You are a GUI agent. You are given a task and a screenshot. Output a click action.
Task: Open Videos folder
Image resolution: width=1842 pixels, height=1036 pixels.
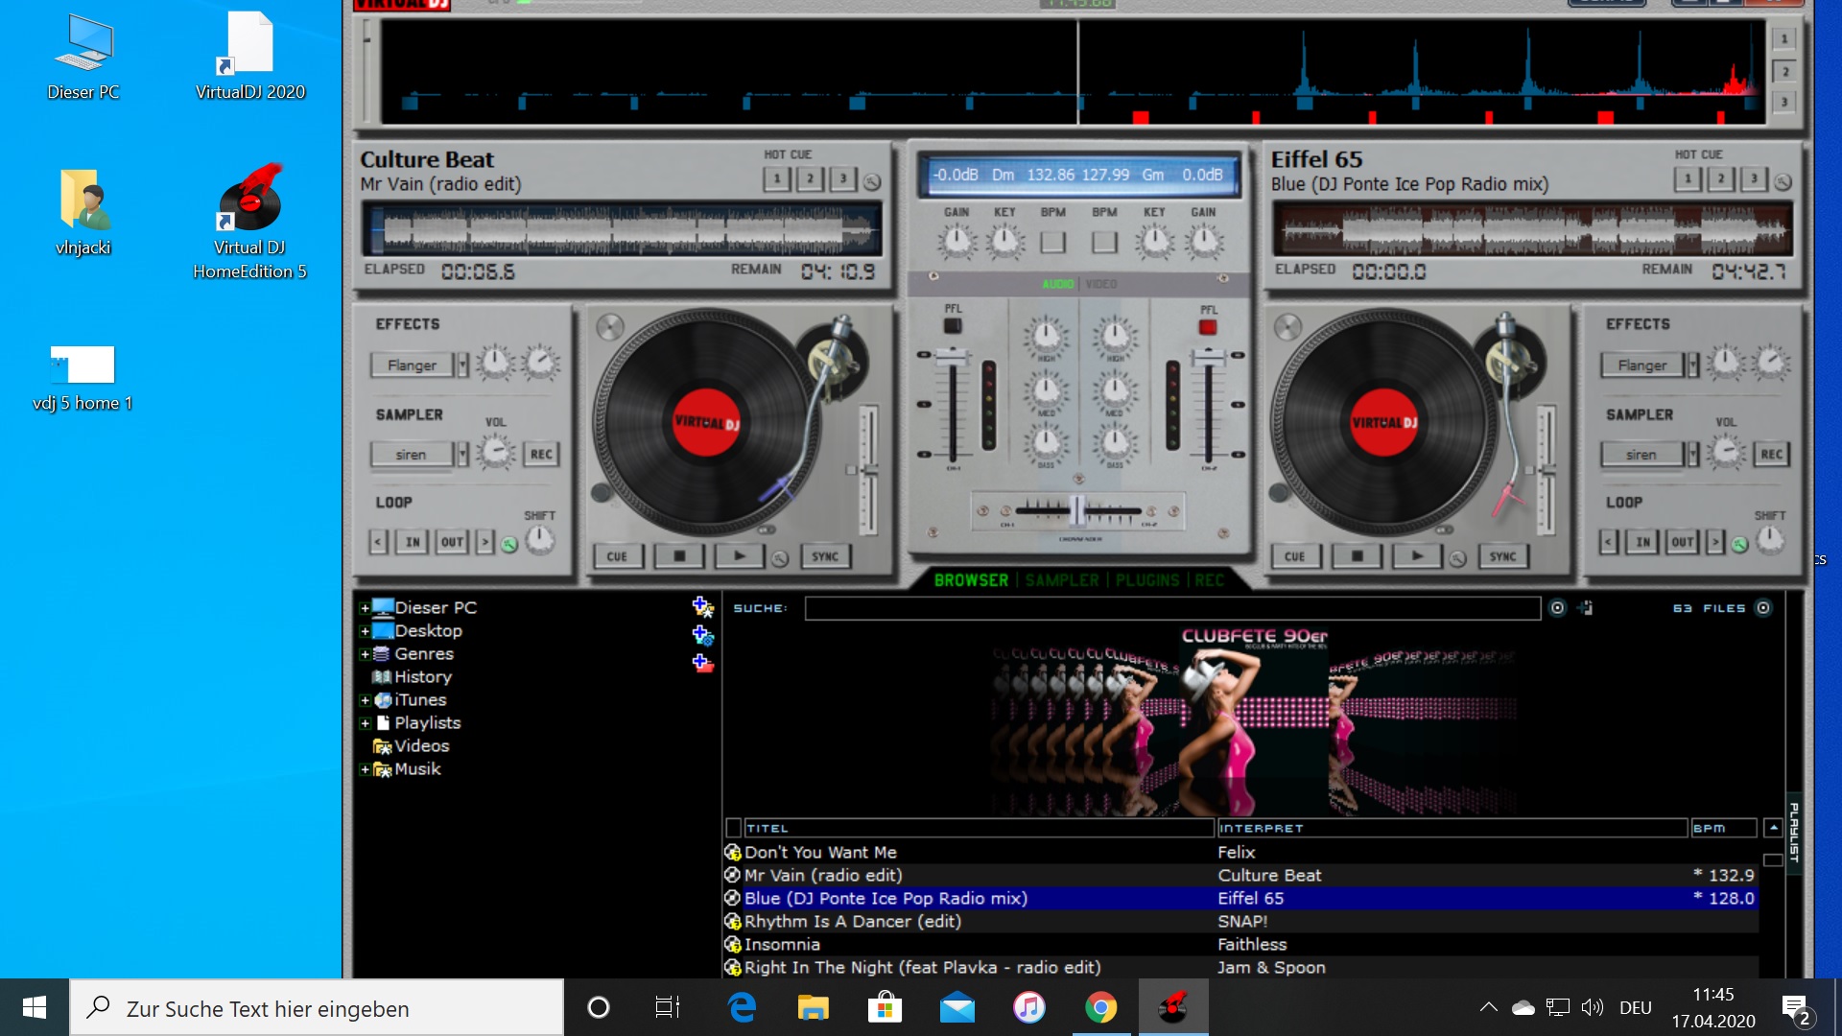pos(412,746)
